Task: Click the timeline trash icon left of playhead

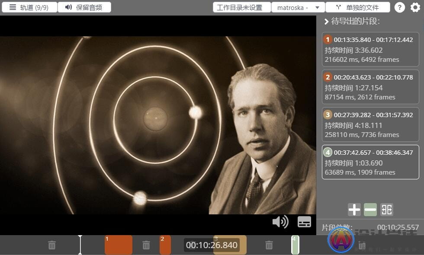Action: click(x=52, y=245)
